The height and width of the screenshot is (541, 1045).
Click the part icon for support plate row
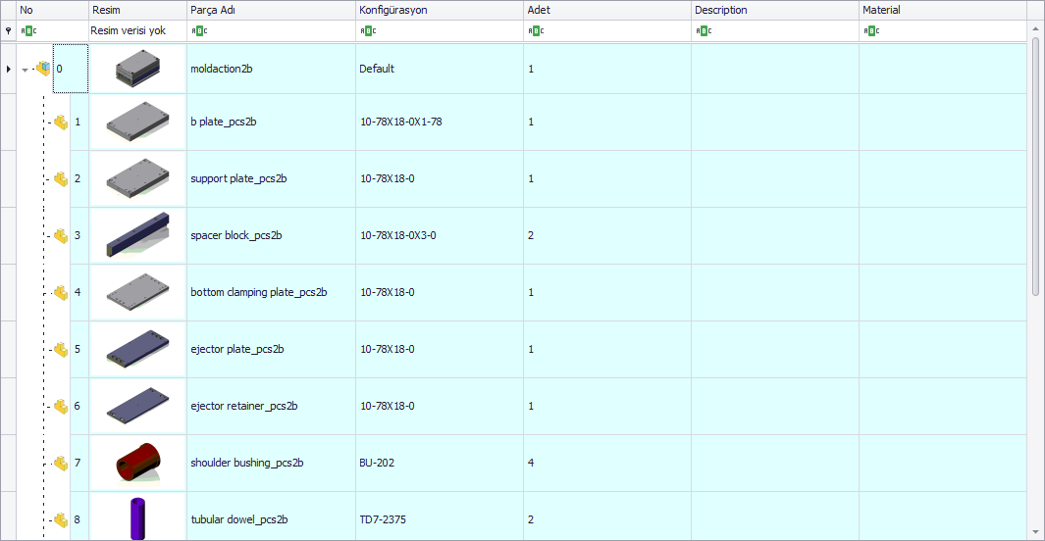61,179
